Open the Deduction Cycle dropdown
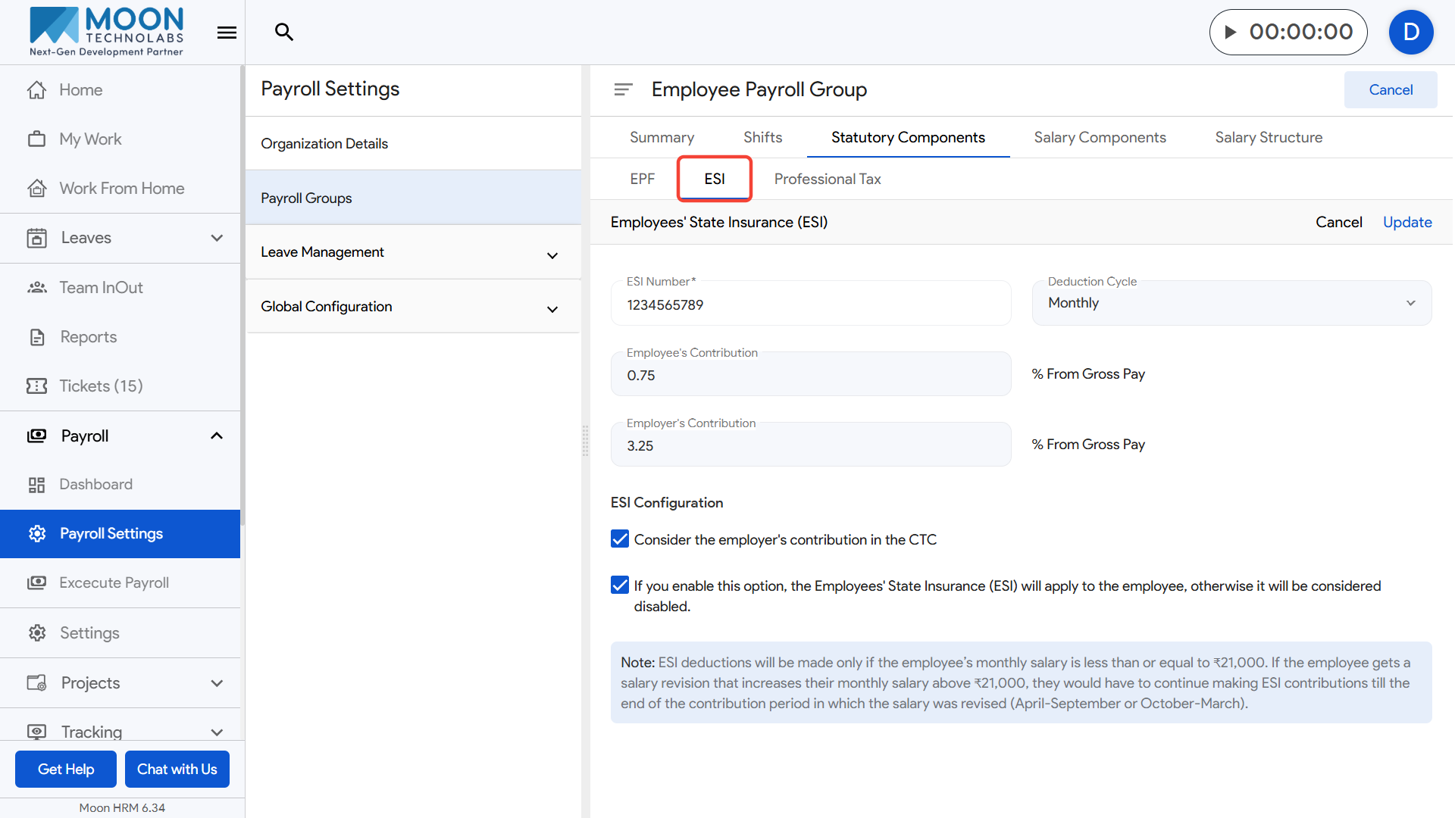1455x818 pixels. (1231, 303)
